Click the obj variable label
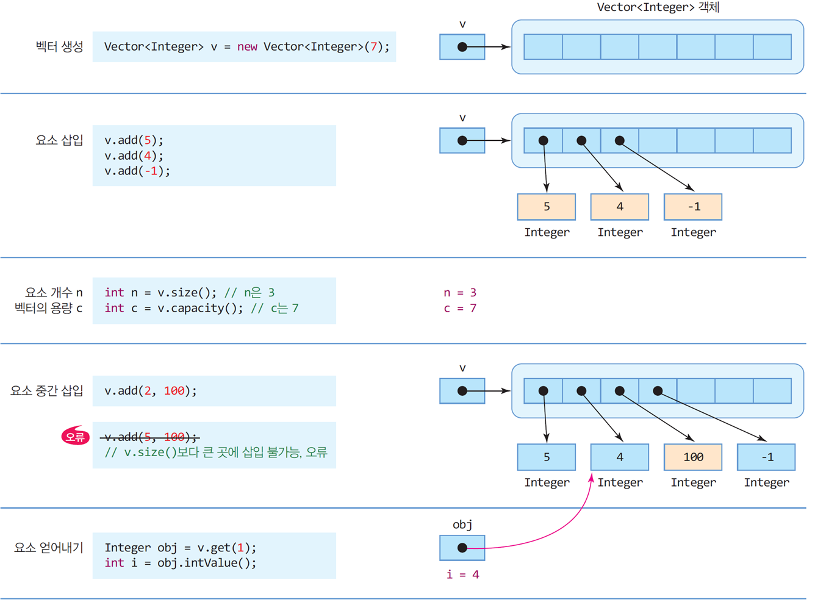 tap(462, 524)
